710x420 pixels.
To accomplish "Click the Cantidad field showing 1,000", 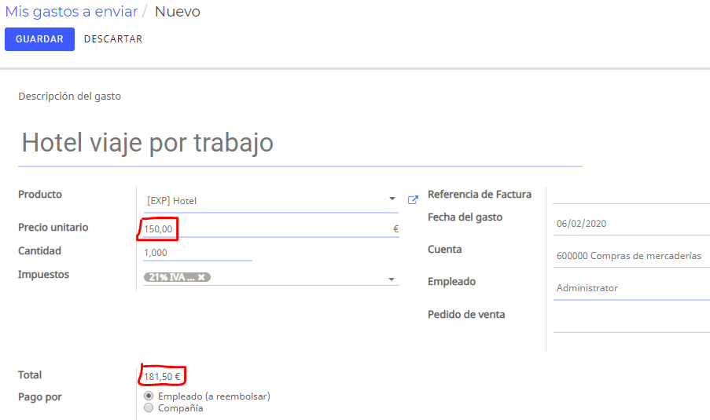I will (197, 253).
